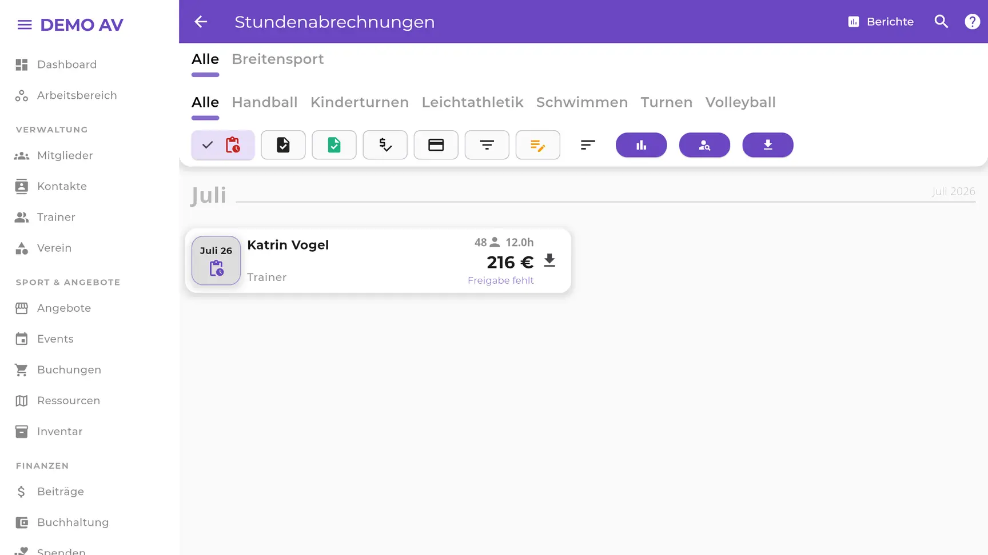The height and width of the screenshot is (555, 988).
Task: Open Katrin Vogel's timesheet card
Action: (378, 260)
